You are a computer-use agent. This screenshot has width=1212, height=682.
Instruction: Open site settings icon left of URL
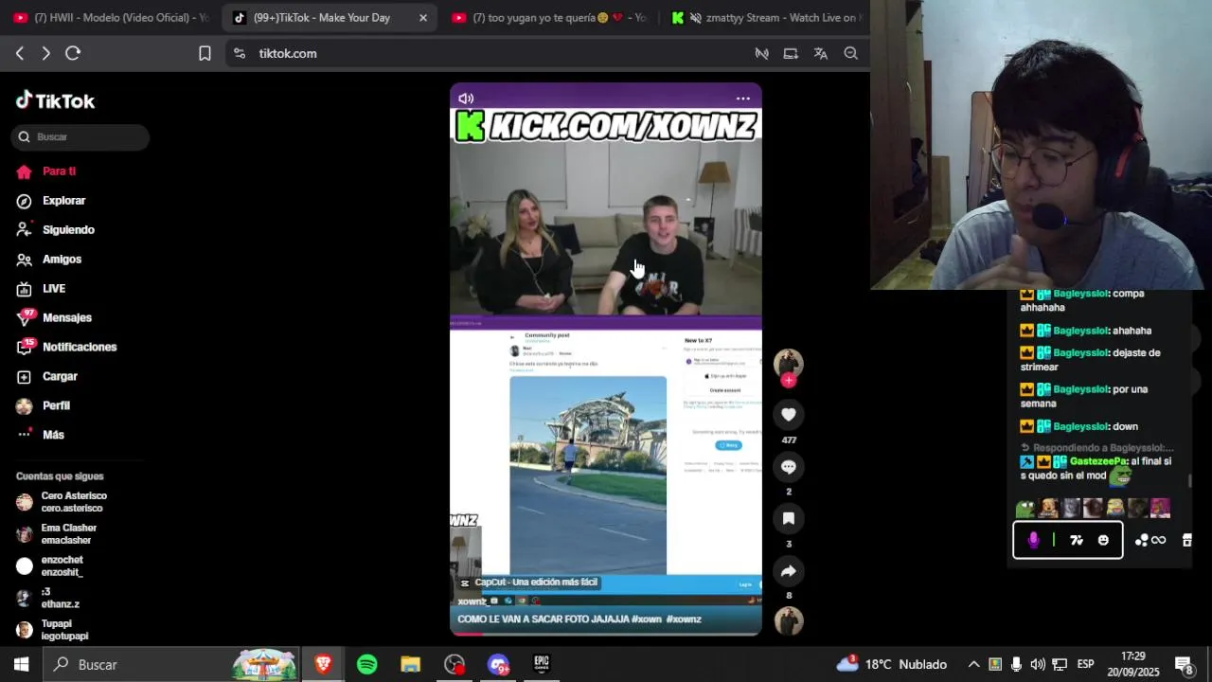pyautogui.click(x=240, y=54)
